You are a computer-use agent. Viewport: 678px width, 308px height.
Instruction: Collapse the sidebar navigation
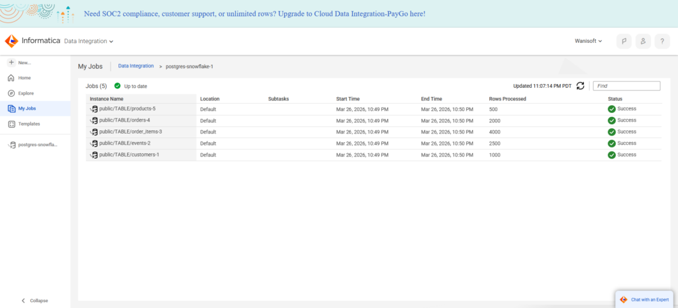click(35, 300)
